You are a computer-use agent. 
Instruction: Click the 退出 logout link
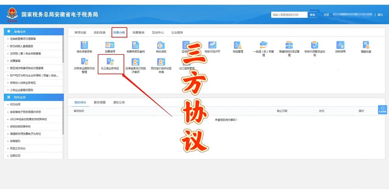point(380,15)
